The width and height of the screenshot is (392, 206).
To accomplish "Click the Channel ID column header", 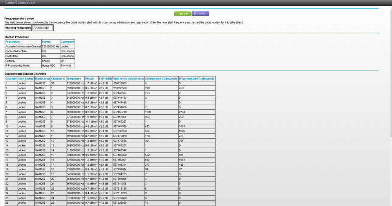I will click(58, 79).
